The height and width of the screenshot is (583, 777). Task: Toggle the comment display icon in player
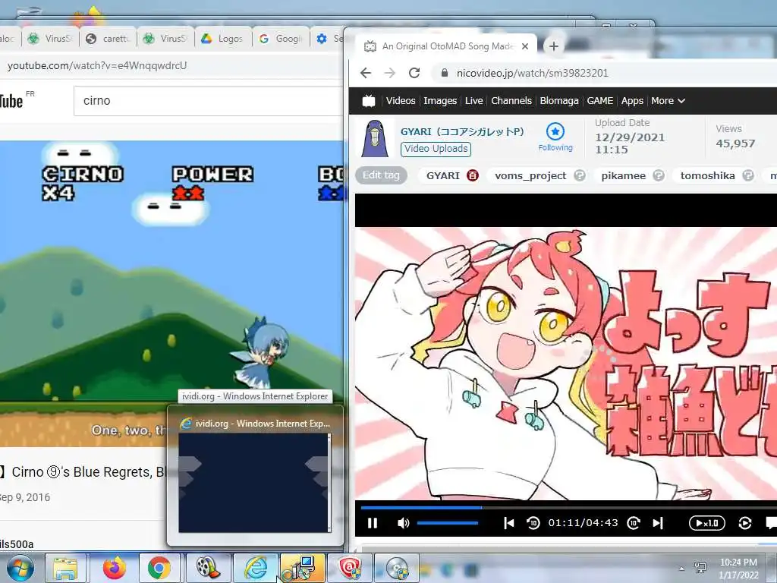click(x=771, y=523)
